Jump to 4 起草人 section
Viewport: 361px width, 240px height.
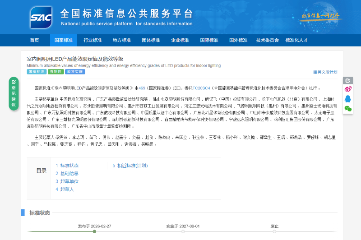pyautogui.click(x=65, y=189)
